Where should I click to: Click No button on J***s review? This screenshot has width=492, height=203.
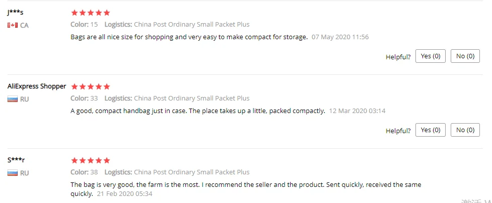(465, 56)
